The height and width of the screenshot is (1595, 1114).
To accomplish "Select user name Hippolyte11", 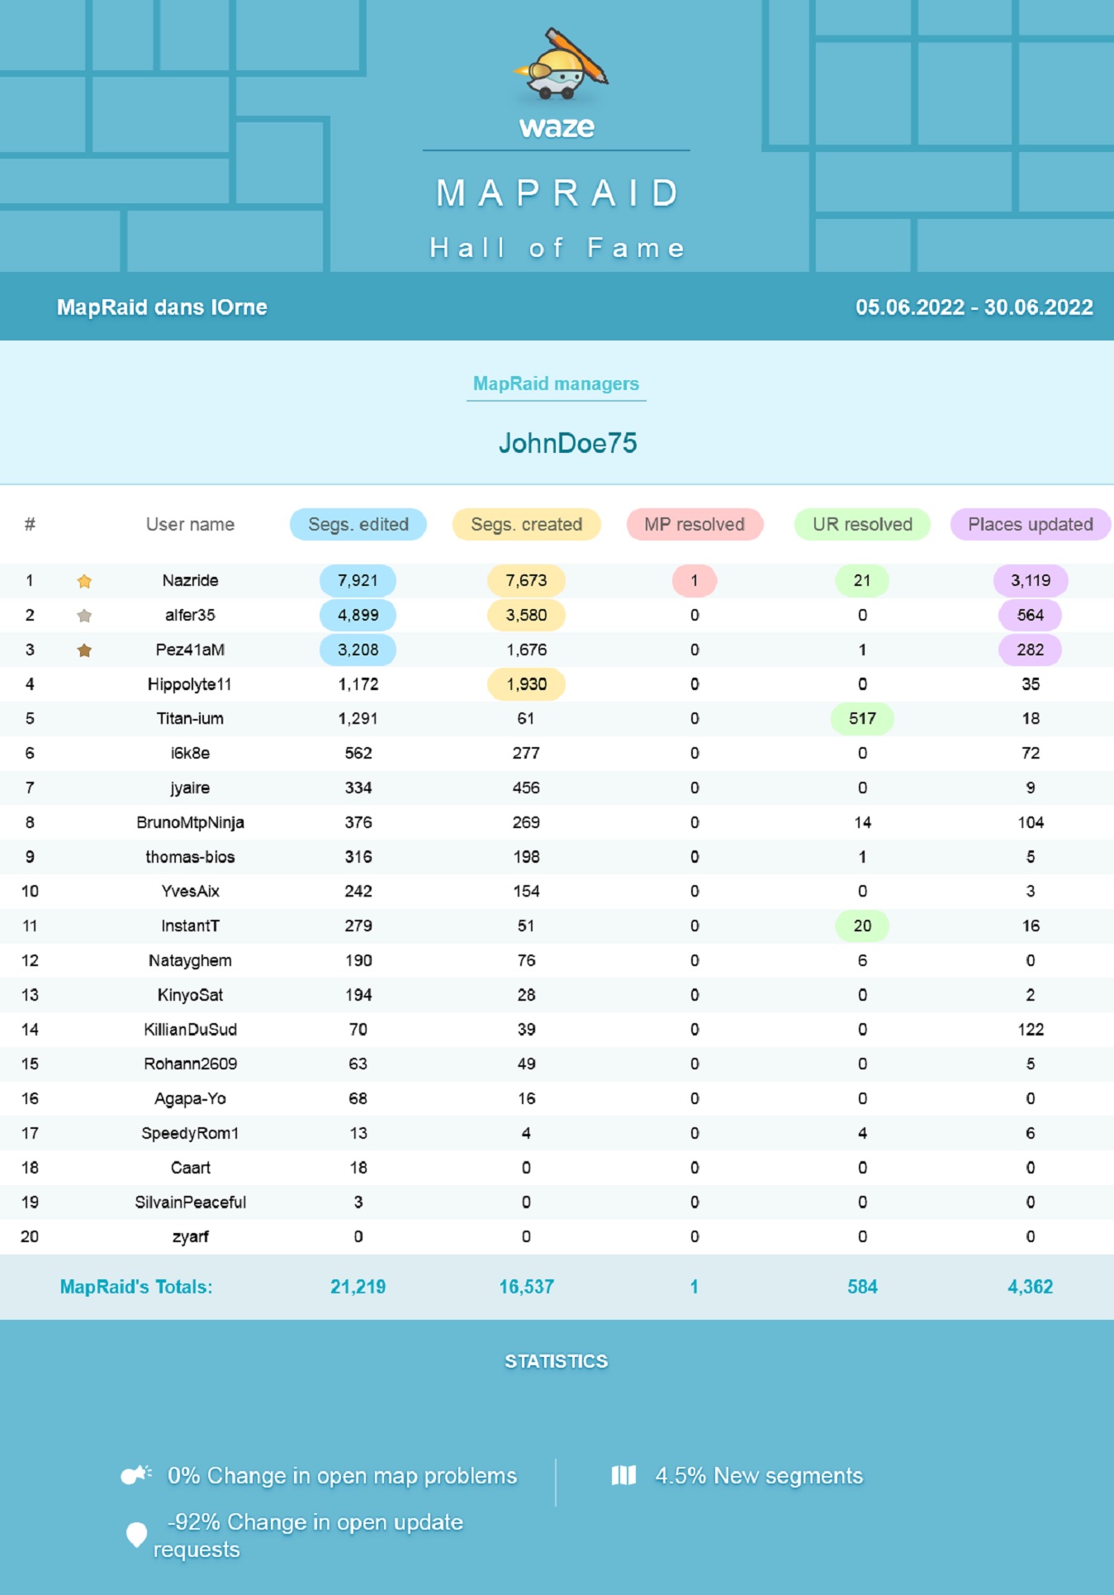I will point(190,684).
